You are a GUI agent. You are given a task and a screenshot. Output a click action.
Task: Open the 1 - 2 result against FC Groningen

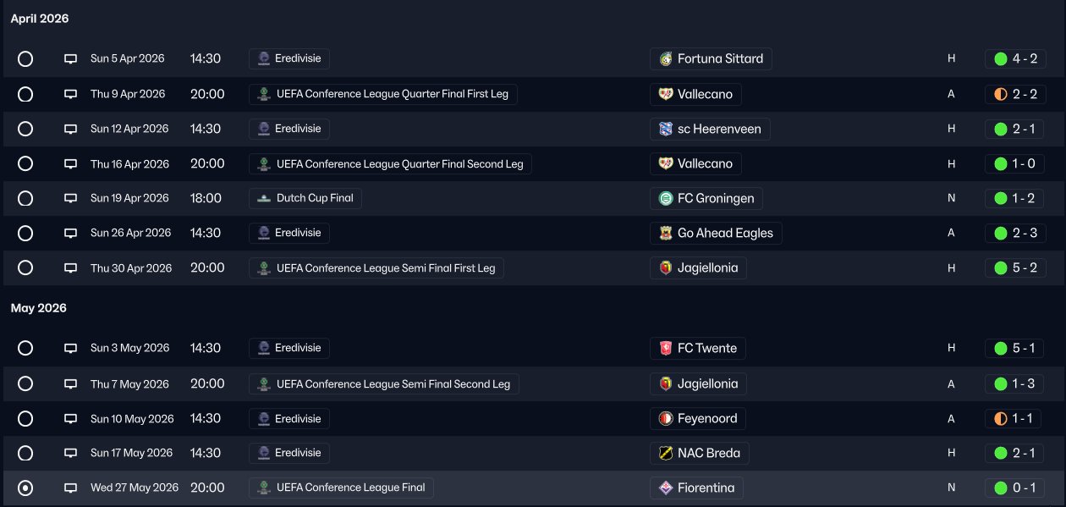[1015, 199]
